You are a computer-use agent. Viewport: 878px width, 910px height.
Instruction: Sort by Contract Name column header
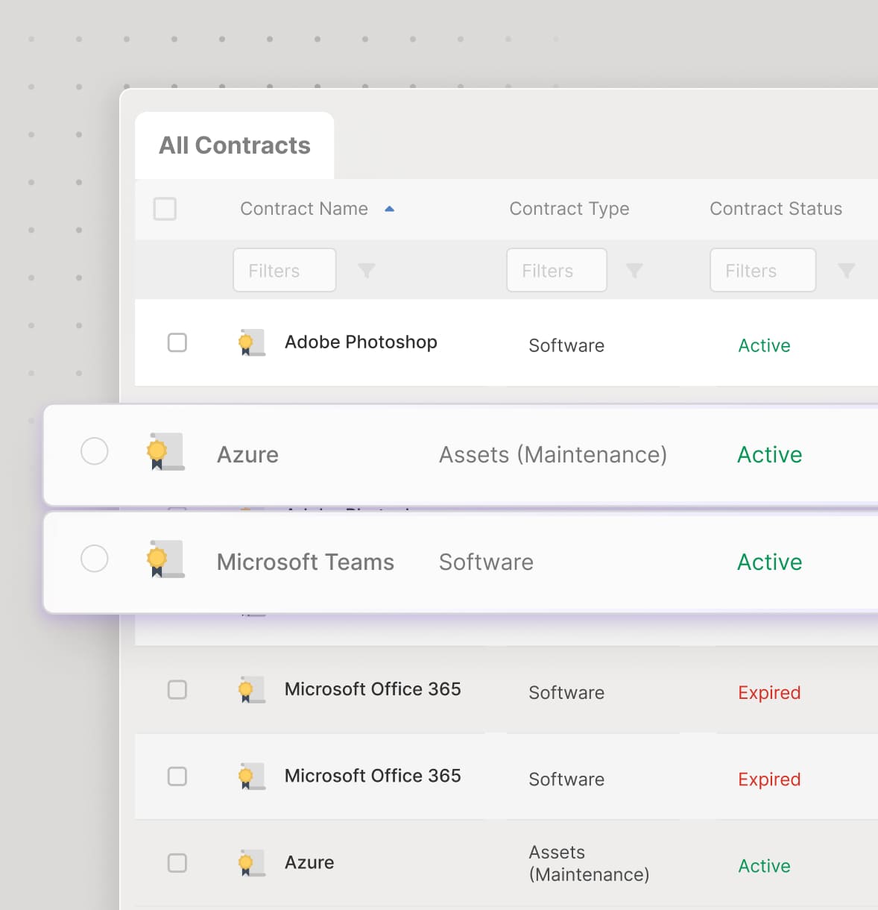click(x=304, y=209)
